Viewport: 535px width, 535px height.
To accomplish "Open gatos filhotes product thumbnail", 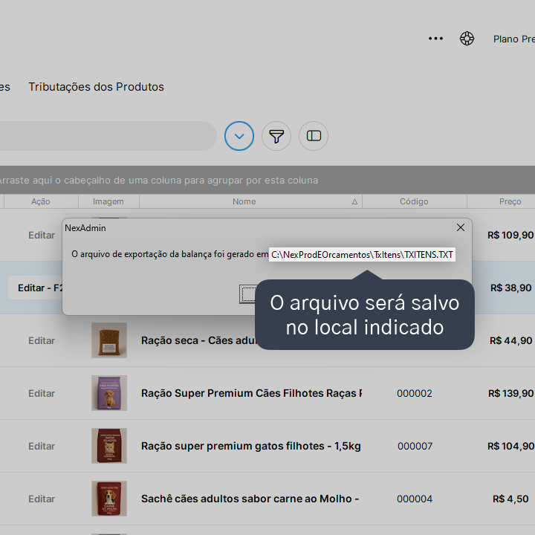I will (x=109, y=446).
